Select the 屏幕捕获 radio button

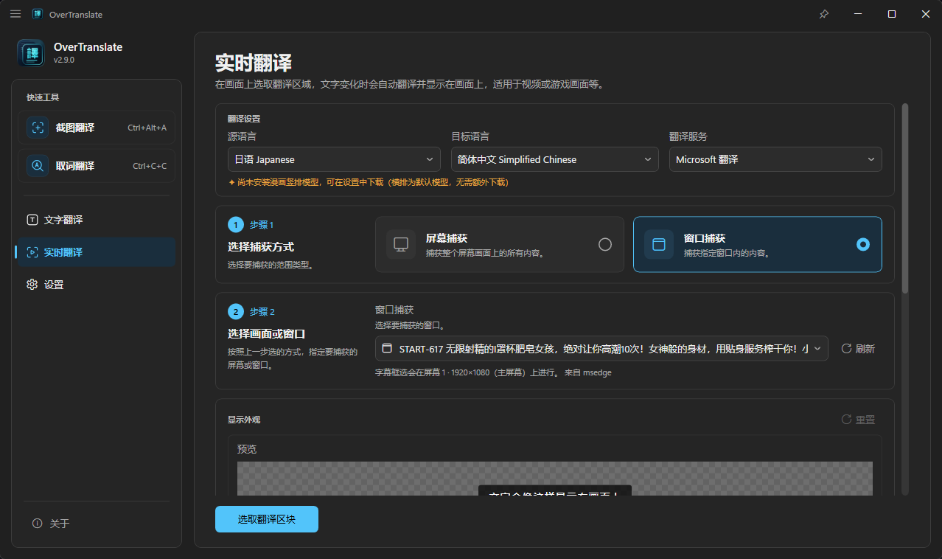tap(605, 244)
